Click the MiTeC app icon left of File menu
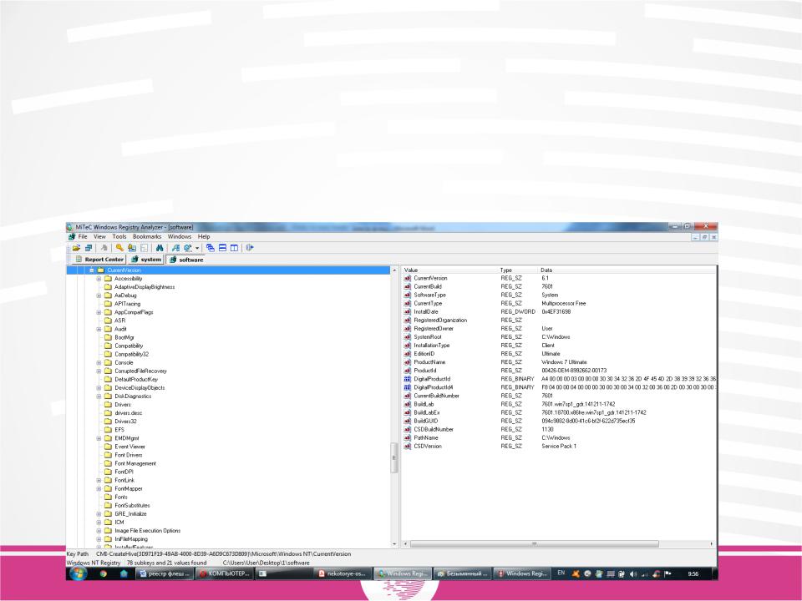 coord(72,236)
